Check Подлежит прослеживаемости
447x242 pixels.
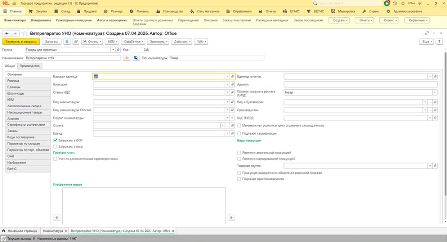point(239,179)
